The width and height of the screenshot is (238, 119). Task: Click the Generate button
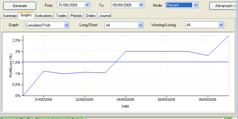(20, 6)
